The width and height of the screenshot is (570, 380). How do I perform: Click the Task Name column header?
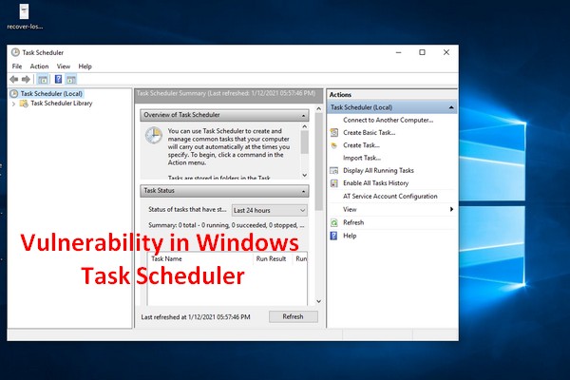199,259
